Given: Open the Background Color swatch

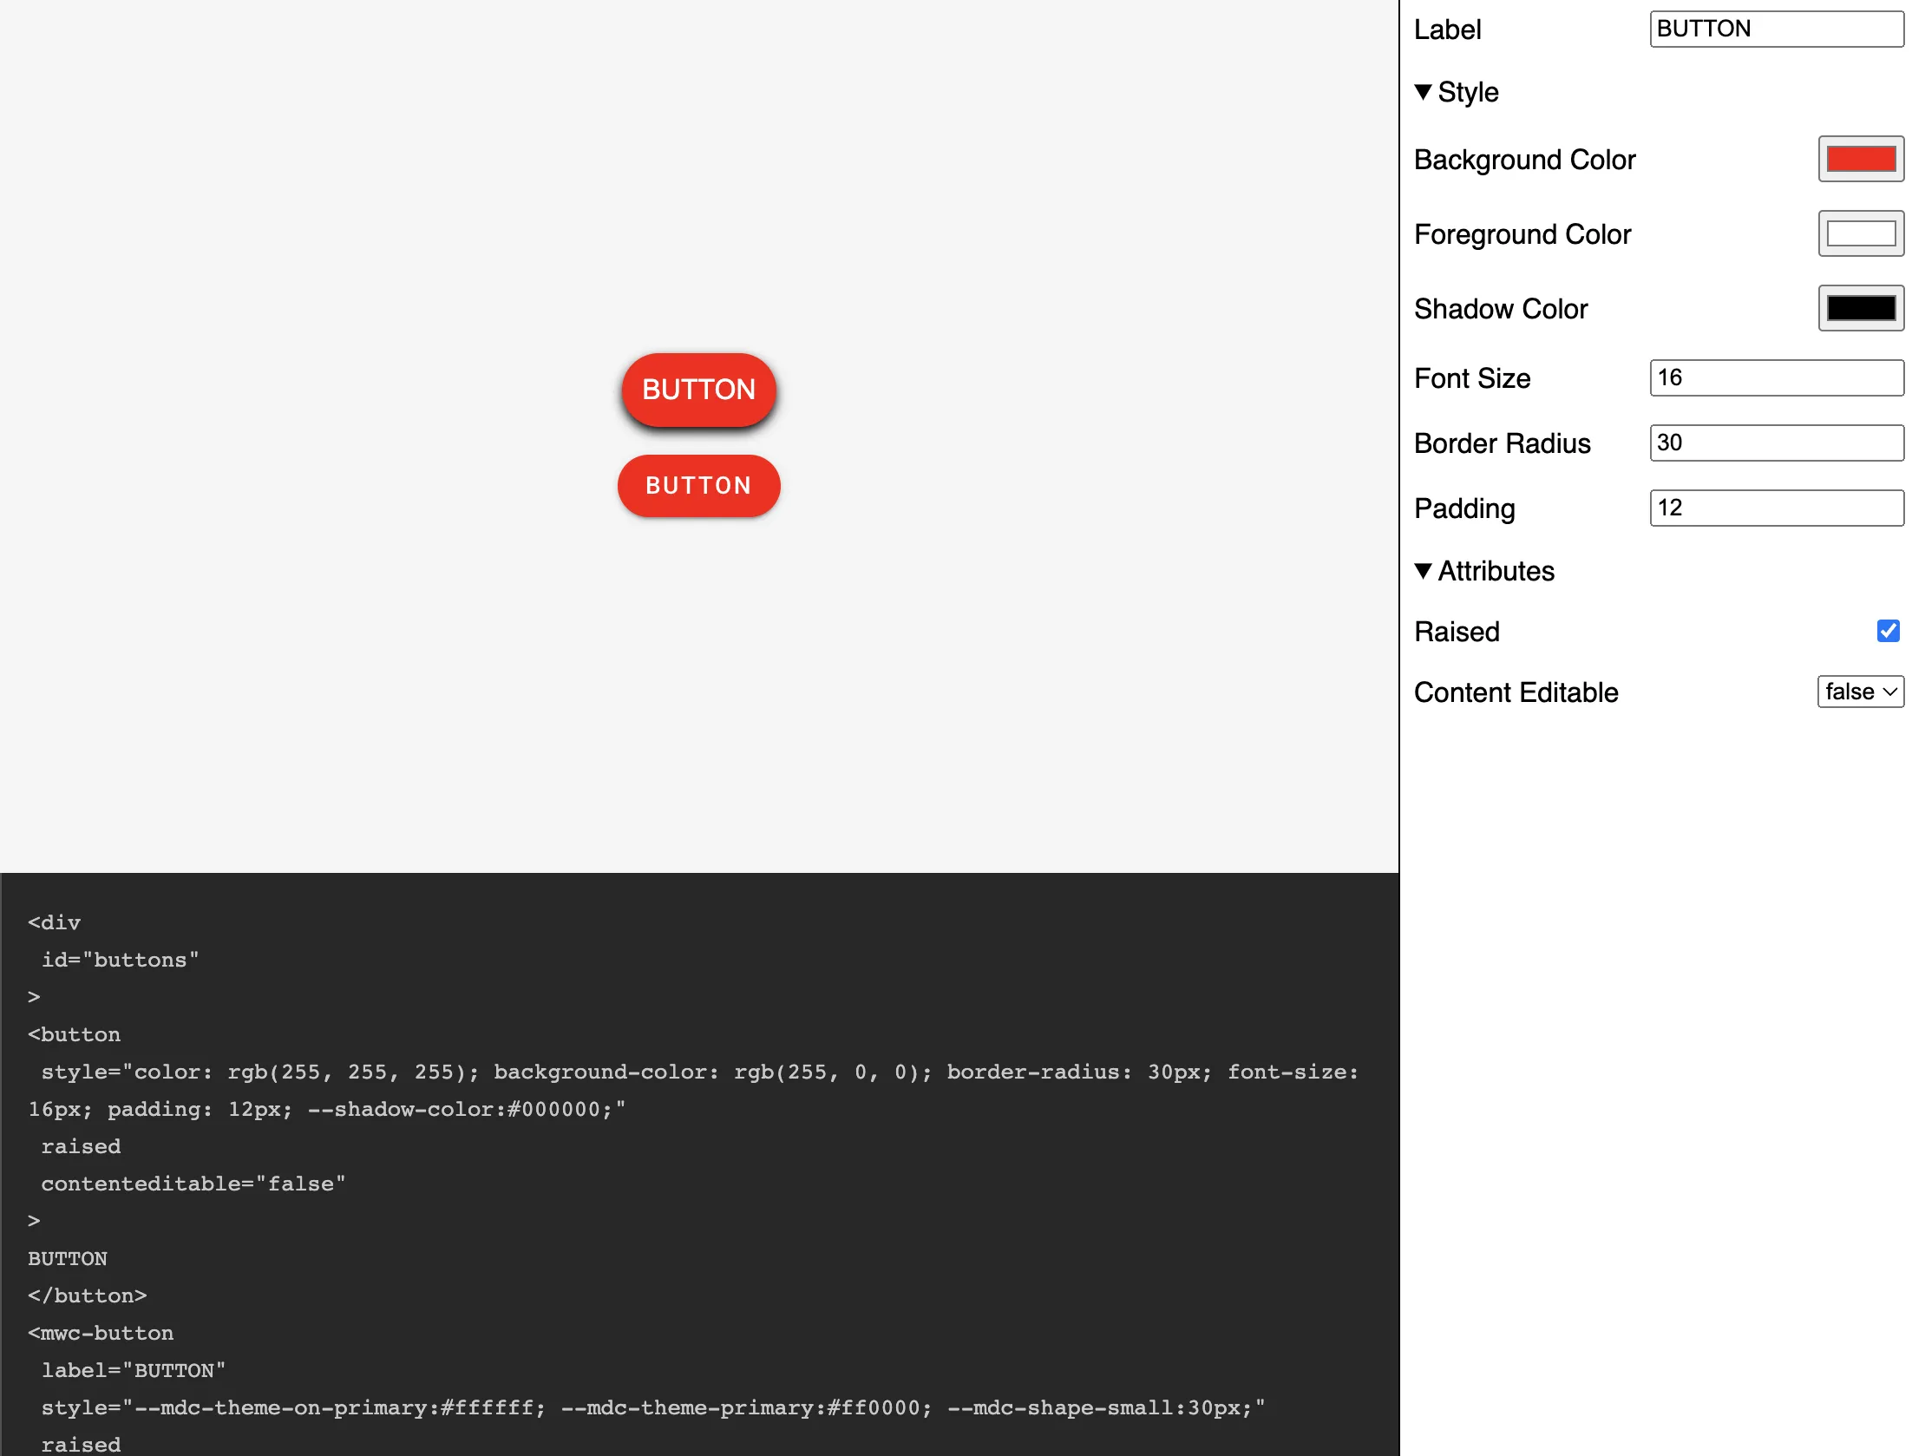Looking at the screenshot, I should pyautogui.click(x=1860, y=159).
